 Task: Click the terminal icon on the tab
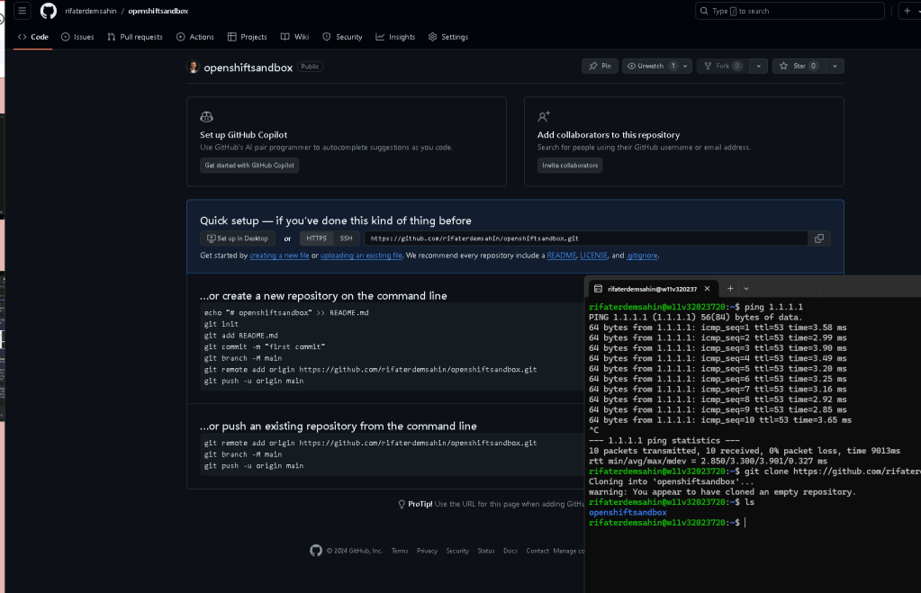598,288
